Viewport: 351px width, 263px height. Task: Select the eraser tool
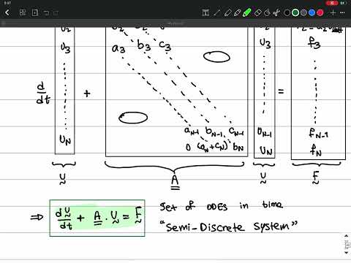pos(257,12)
